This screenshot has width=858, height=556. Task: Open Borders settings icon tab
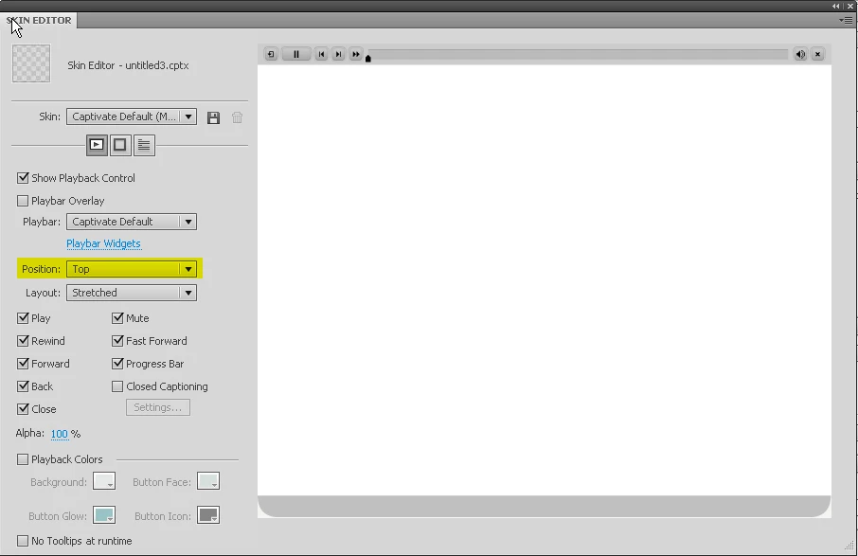click(120, 145)
